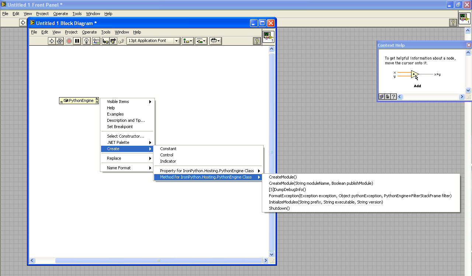Click Block Diagram horizontal scrollbar thumb

pos(159,260)
